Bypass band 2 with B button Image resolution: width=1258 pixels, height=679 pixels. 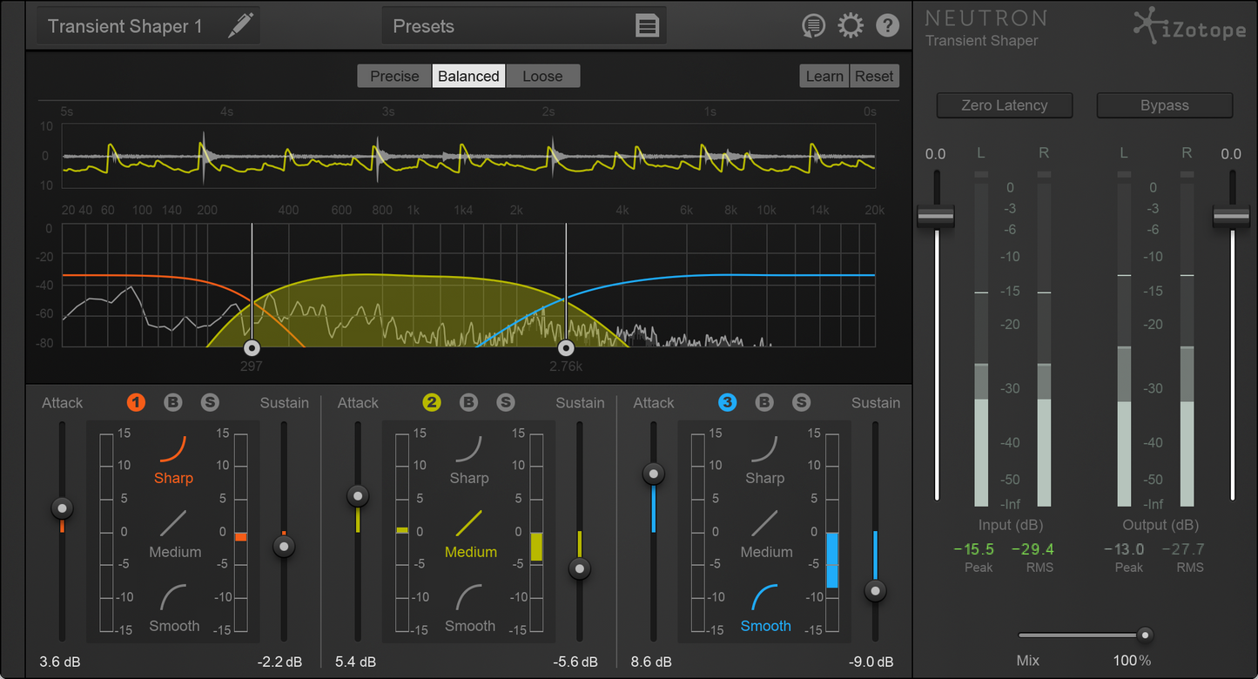tap(469, 402)
